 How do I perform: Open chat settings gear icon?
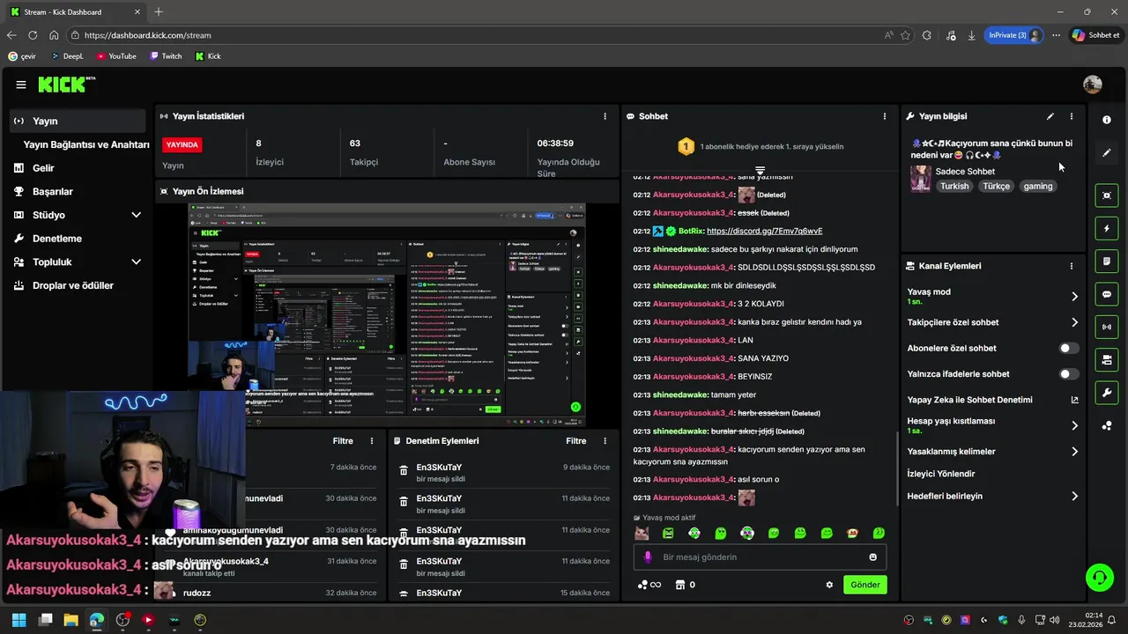pyautogui.click(x=829, y=585)
